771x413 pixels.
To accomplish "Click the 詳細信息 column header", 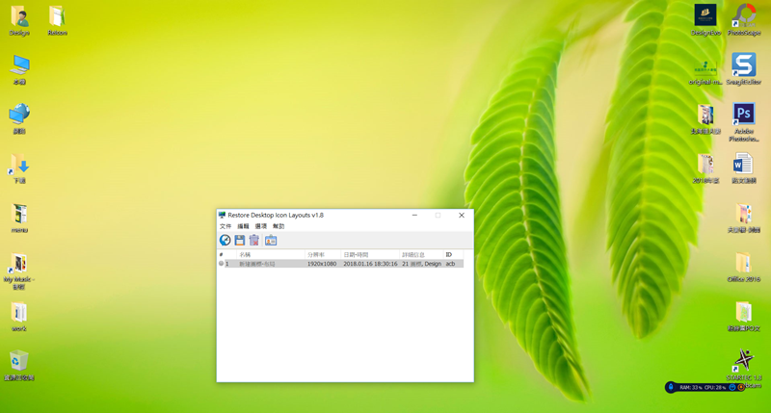I will point(421,254).
